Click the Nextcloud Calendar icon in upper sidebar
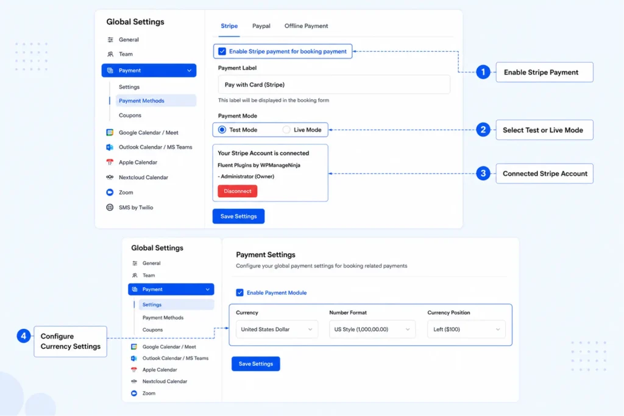 (x=110, y=177)
